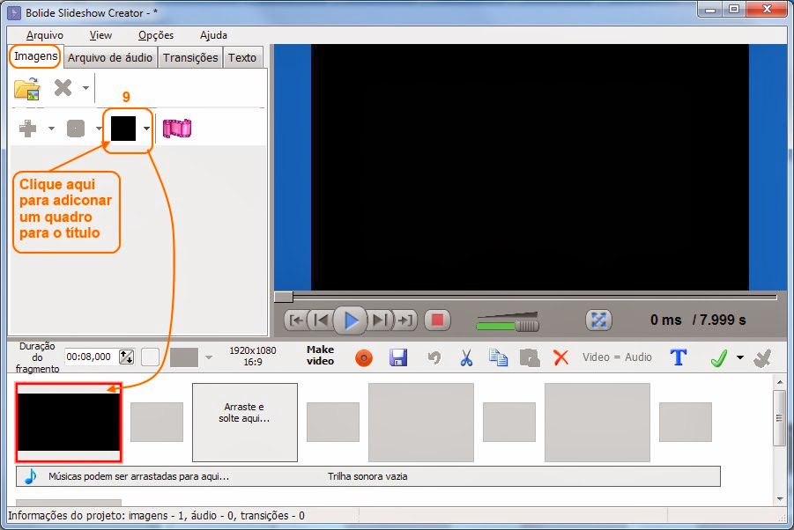Click the 0 ms current time readout
Image resolution: width=794 pixels, height=530 pixels.
click(665, 320)
